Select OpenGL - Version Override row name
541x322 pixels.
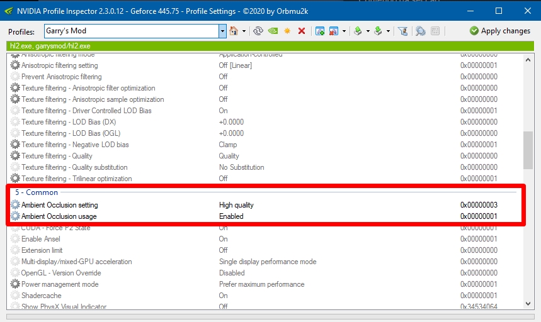61,273
